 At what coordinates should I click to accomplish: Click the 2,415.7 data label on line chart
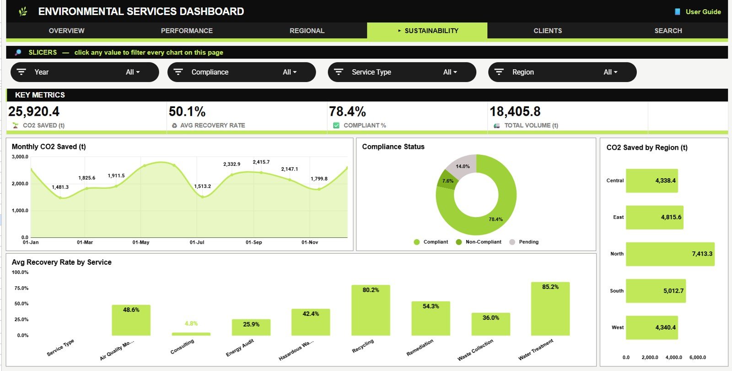261,162
